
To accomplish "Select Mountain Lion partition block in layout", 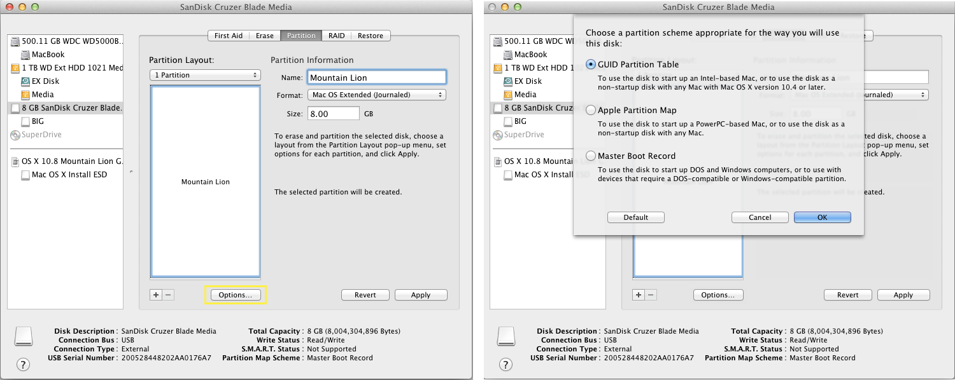I will [x=205, y=182].
